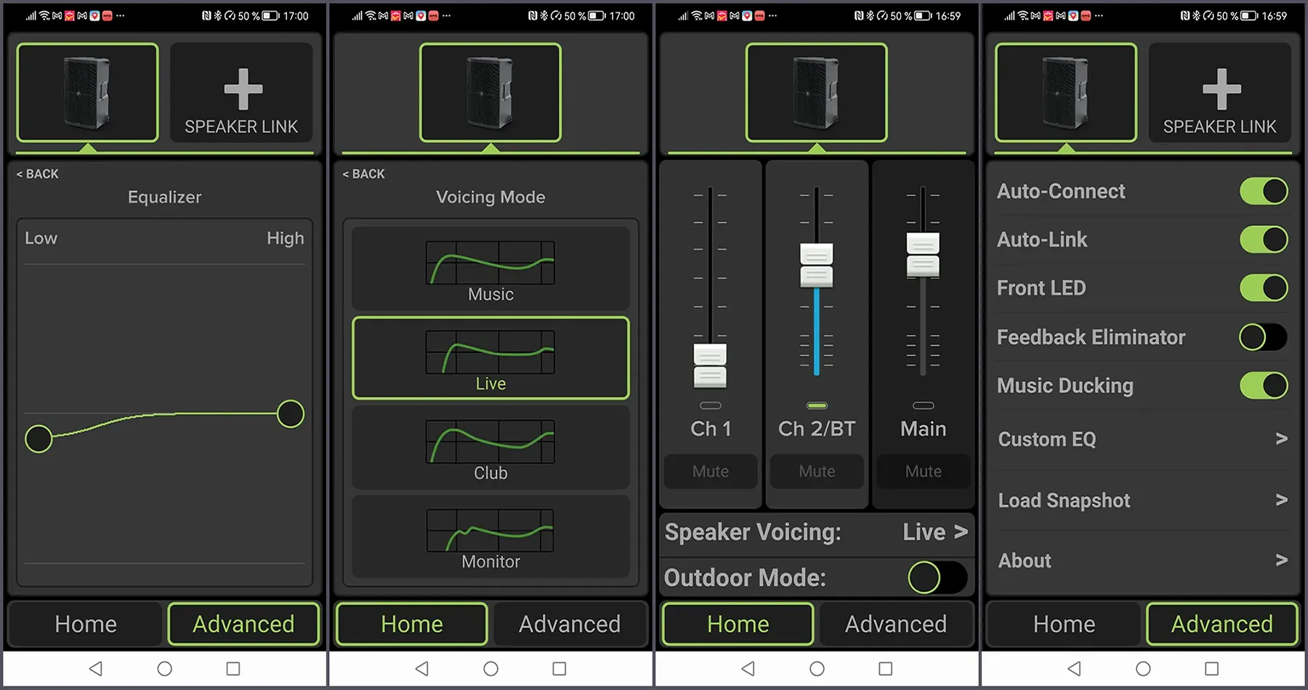Image resolution: width=1308 pixels, height=690 pixels.
Task: Click the High EQ handle on the curve
Action: [x=291, y=414]
